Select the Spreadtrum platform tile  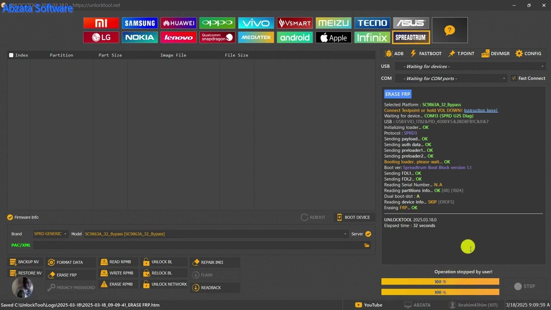(x=411, y=37)
